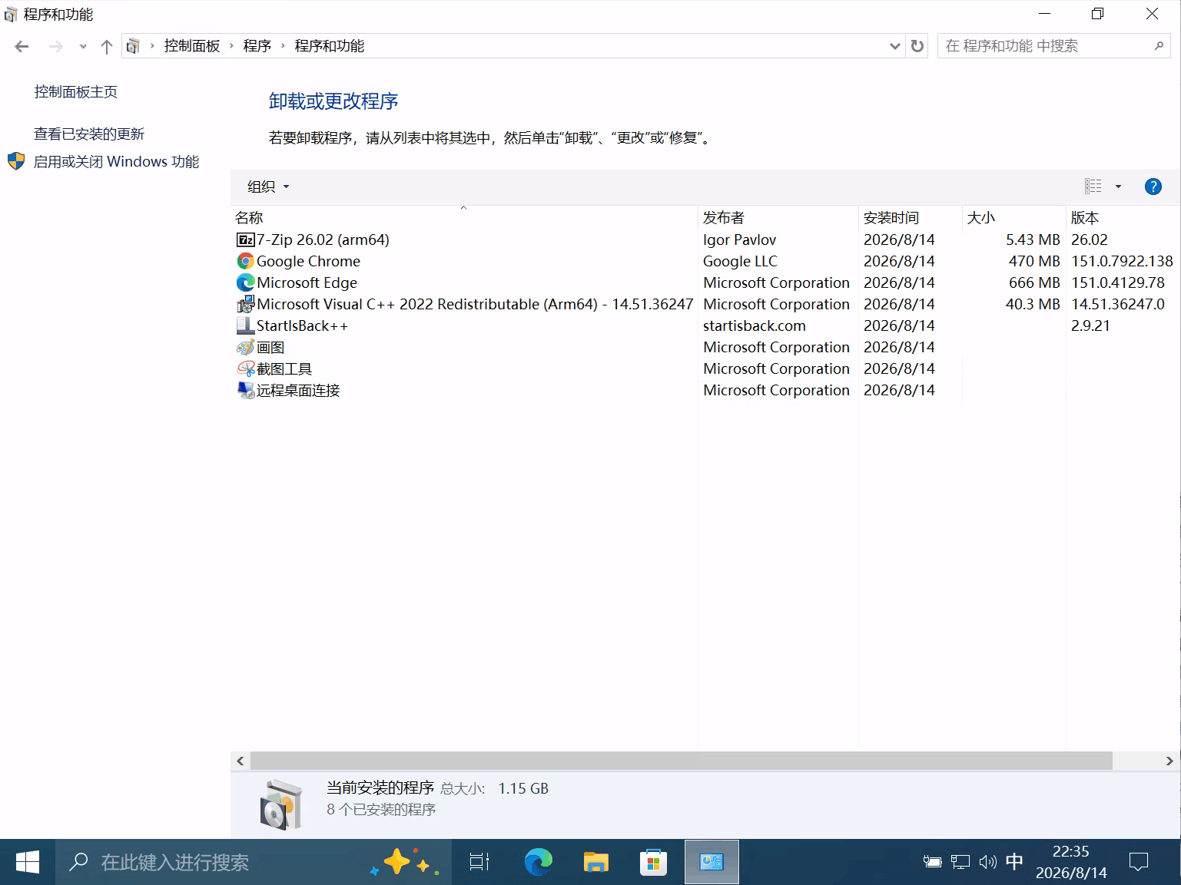The height and width of the screenshot is (885, 1181).
Task: Expand the address bar history dropdown
Action: pos(894,46)
